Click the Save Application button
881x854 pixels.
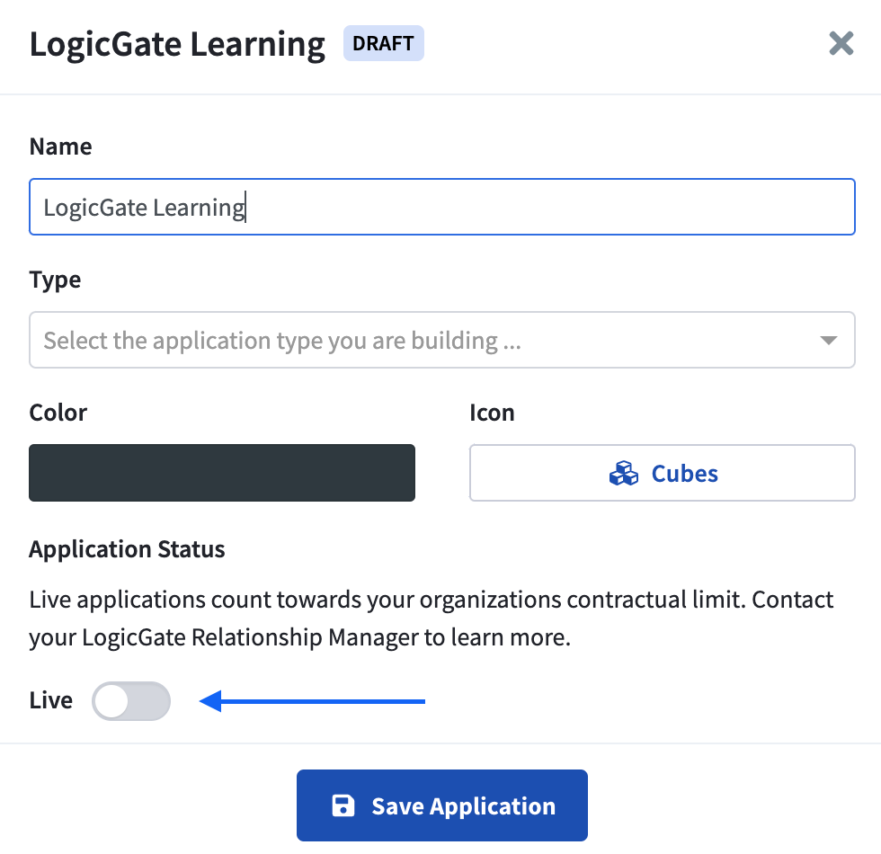[x=442, y=805]
